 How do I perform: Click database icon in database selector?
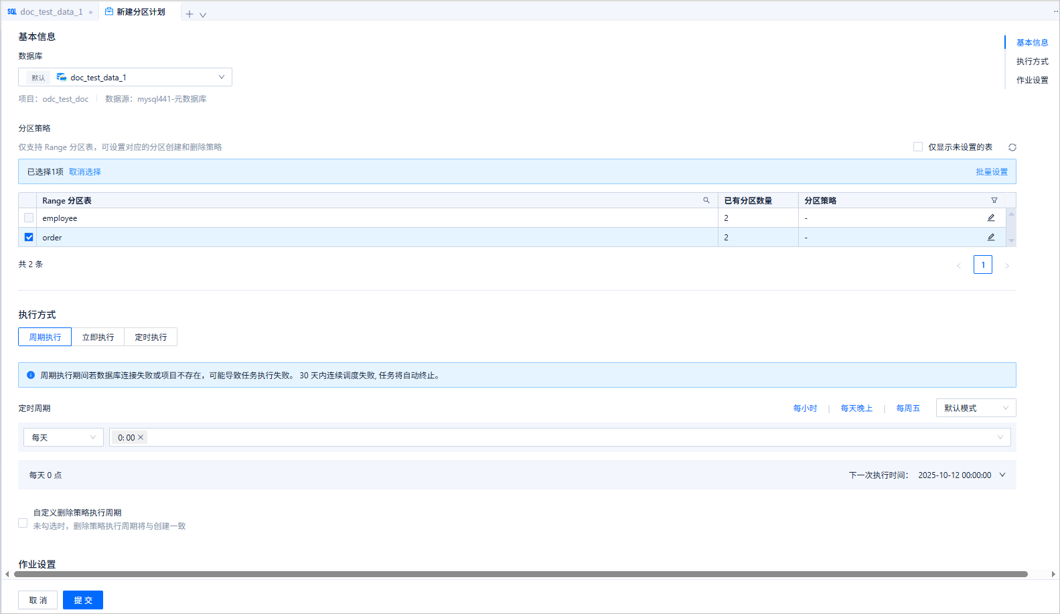click(61, 77)
